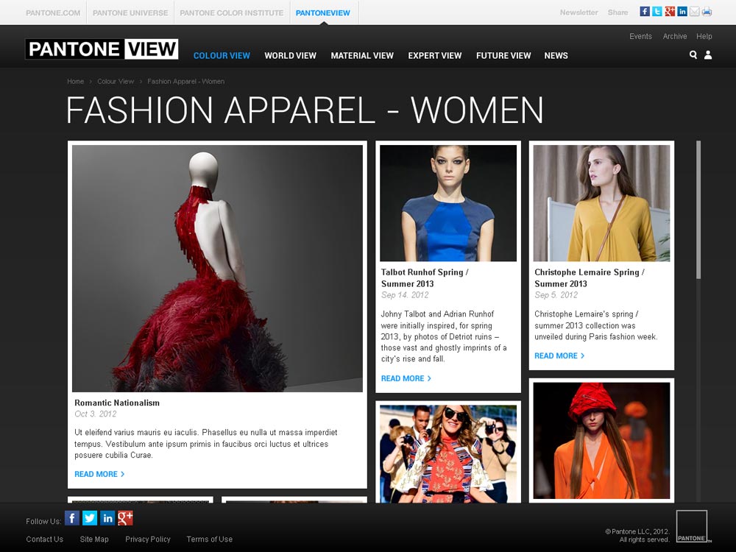Follow on Twitter in the footer
This screenshot has width=736, height=552.
(90, 517)
